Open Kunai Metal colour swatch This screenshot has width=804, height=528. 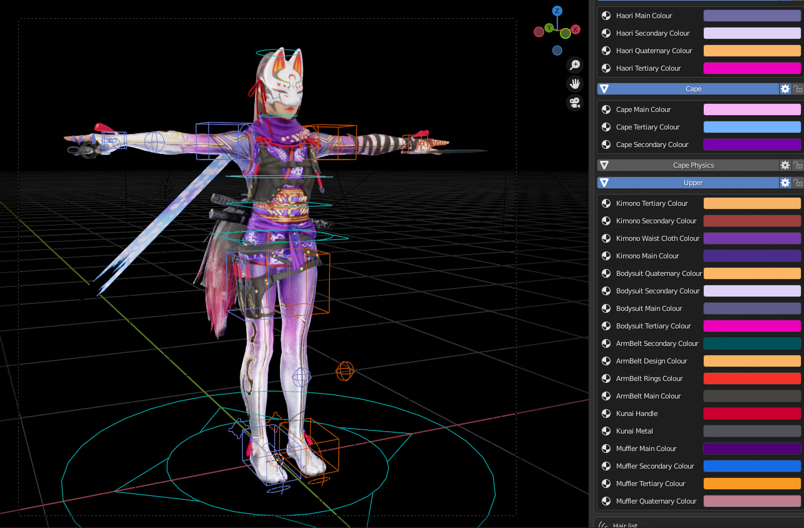[x=752, y=431]
